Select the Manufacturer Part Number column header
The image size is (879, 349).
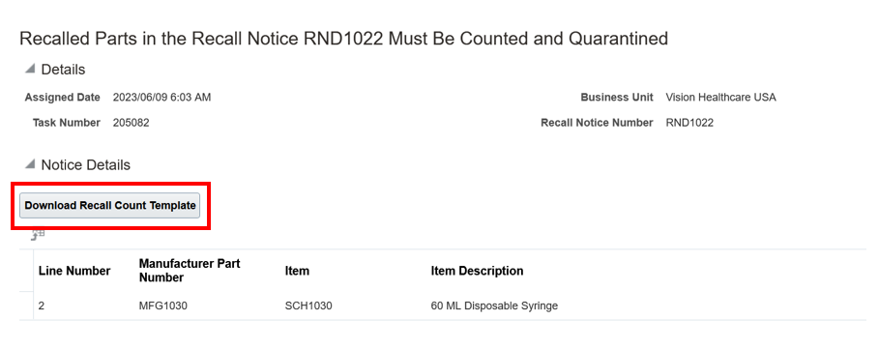tap(190, 271)
